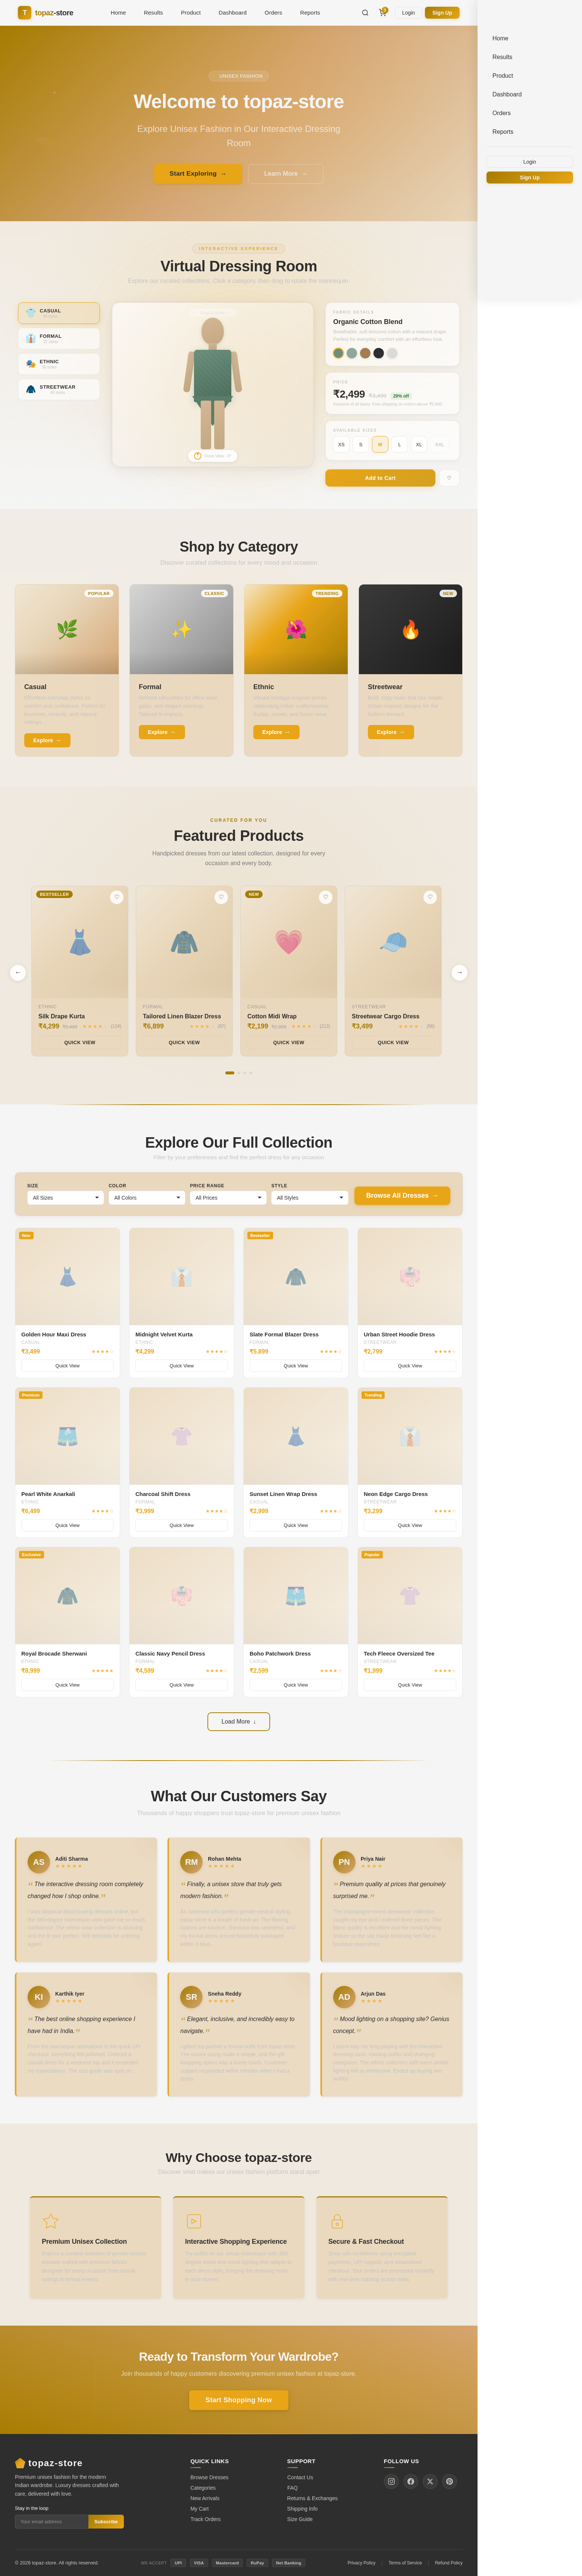
Task: Click the Start Exploring hero button
Action: (x=198, y=174)
